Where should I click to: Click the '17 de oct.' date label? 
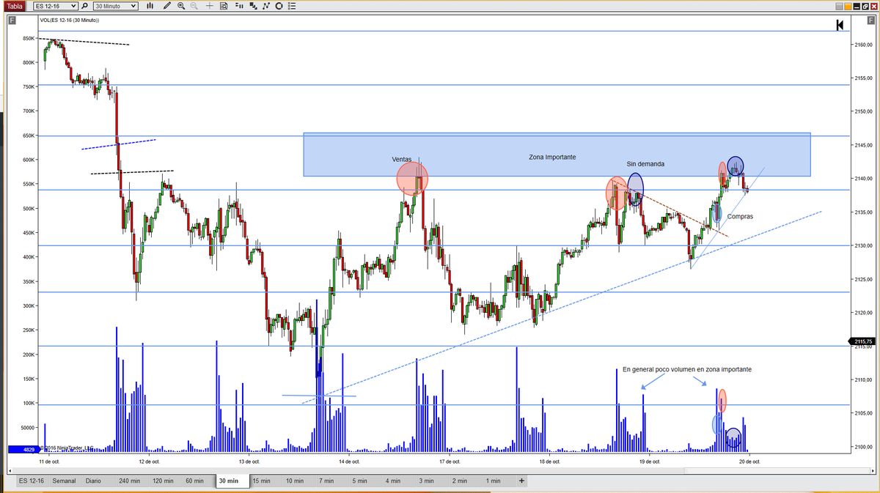pos(450,462)
